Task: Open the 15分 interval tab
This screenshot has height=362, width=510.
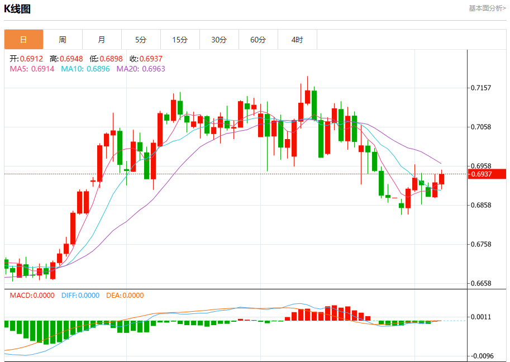Action: (180, 40)
